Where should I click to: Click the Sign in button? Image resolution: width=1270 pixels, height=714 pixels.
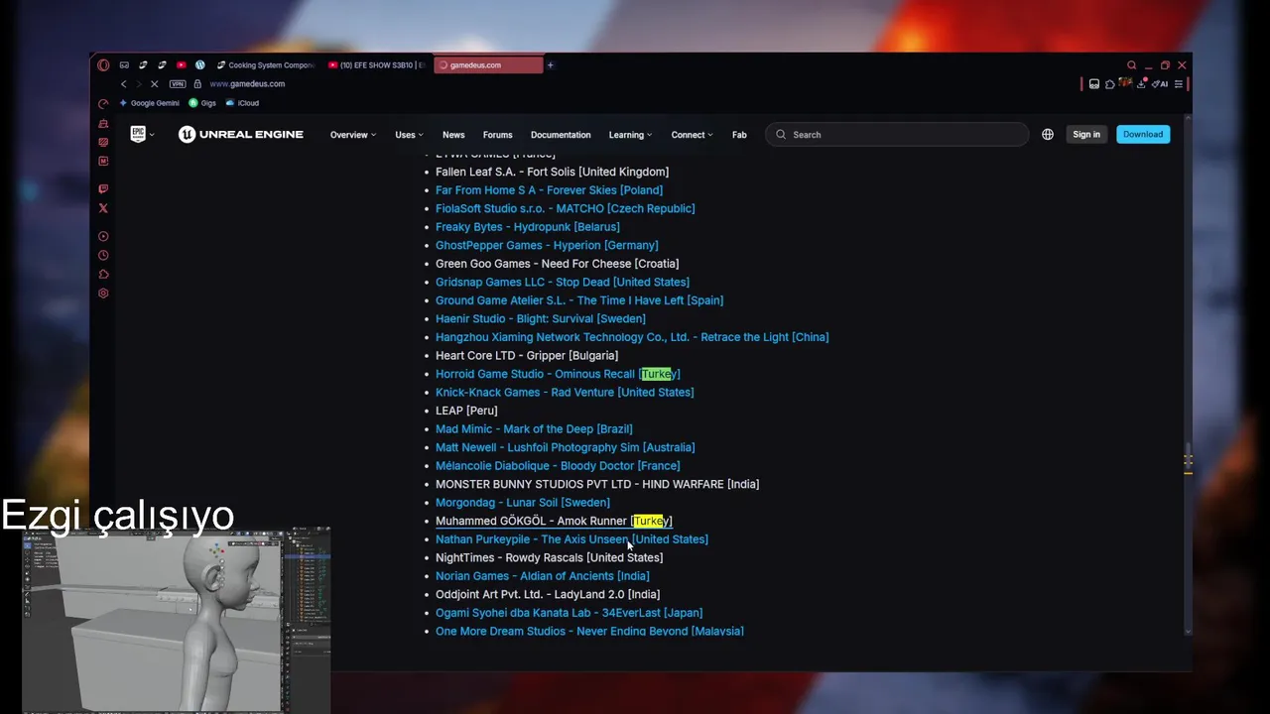click(1086, 134)
